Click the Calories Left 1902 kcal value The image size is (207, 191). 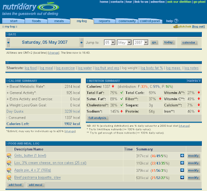click(72, 124)
